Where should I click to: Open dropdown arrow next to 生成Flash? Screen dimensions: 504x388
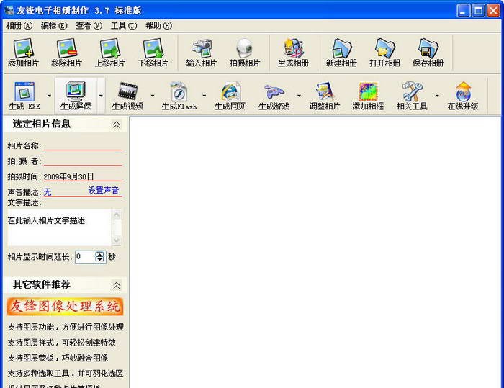pyautogui.click(x=204, y=96)
